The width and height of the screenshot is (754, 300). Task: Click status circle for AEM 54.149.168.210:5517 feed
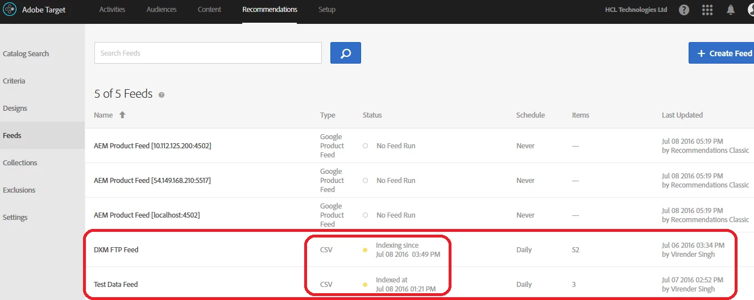(365, 181)
